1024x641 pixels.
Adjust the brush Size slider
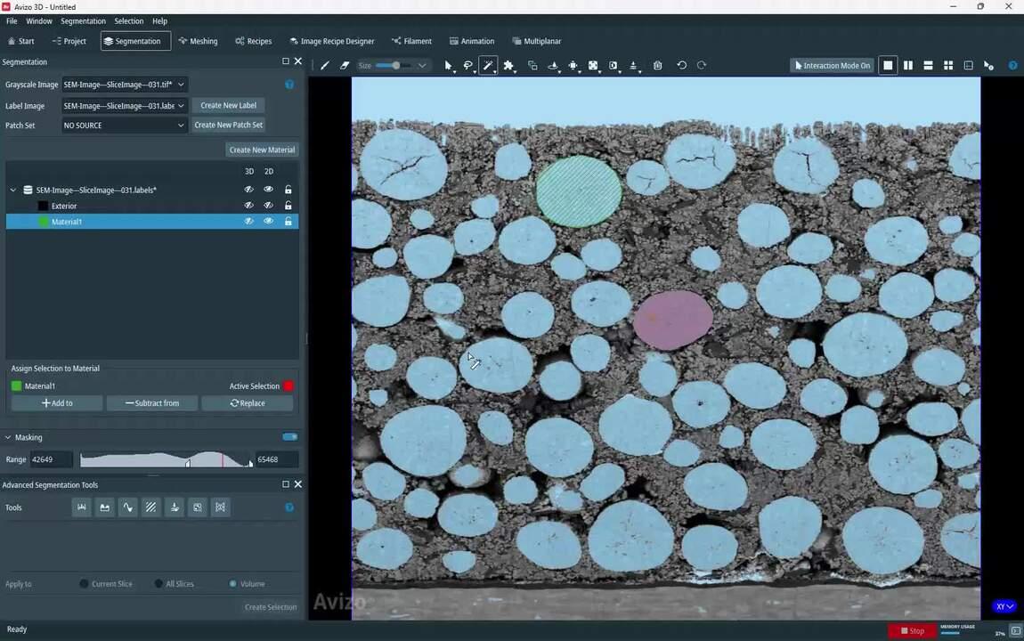point(394,65)
